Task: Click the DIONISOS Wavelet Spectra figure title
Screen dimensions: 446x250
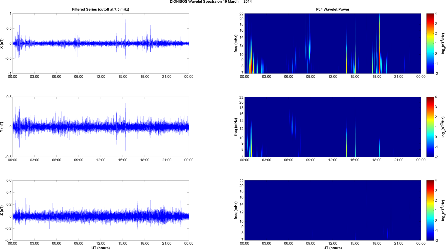Action: coord(211,2)
